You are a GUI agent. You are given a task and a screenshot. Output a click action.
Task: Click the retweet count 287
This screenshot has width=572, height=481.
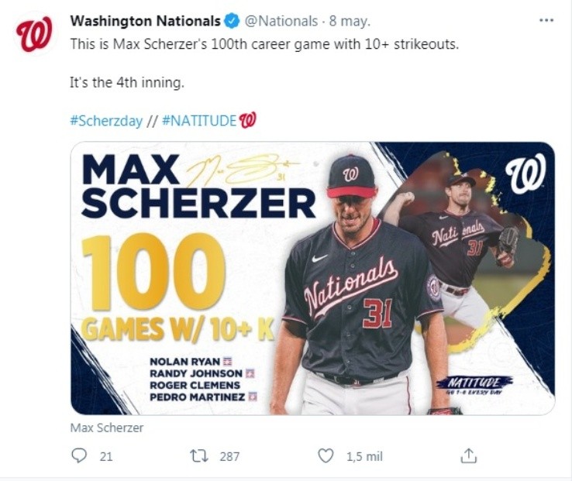(x=229, y=457)
